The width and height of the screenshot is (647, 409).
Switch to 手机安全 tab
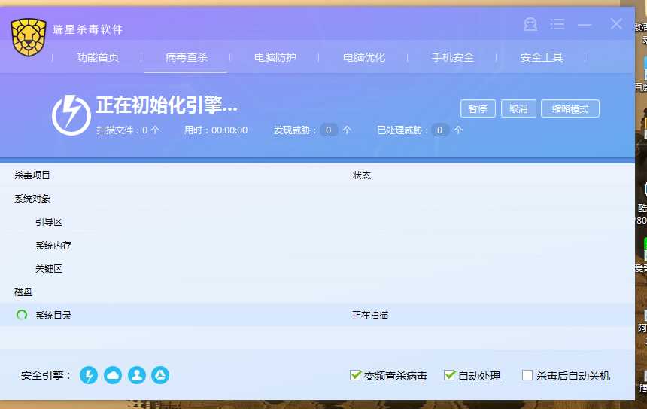click(453, 57)
